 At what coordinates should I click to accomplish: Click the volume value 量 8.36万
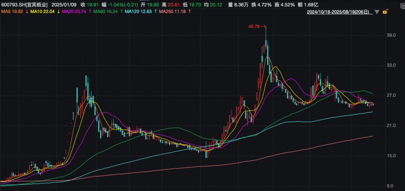(x=239, y=4)
